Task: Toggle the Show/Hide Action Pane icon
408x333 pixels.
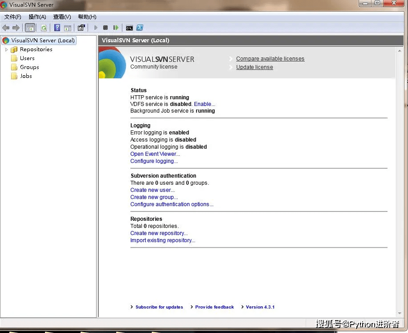Action: [68, 28]
